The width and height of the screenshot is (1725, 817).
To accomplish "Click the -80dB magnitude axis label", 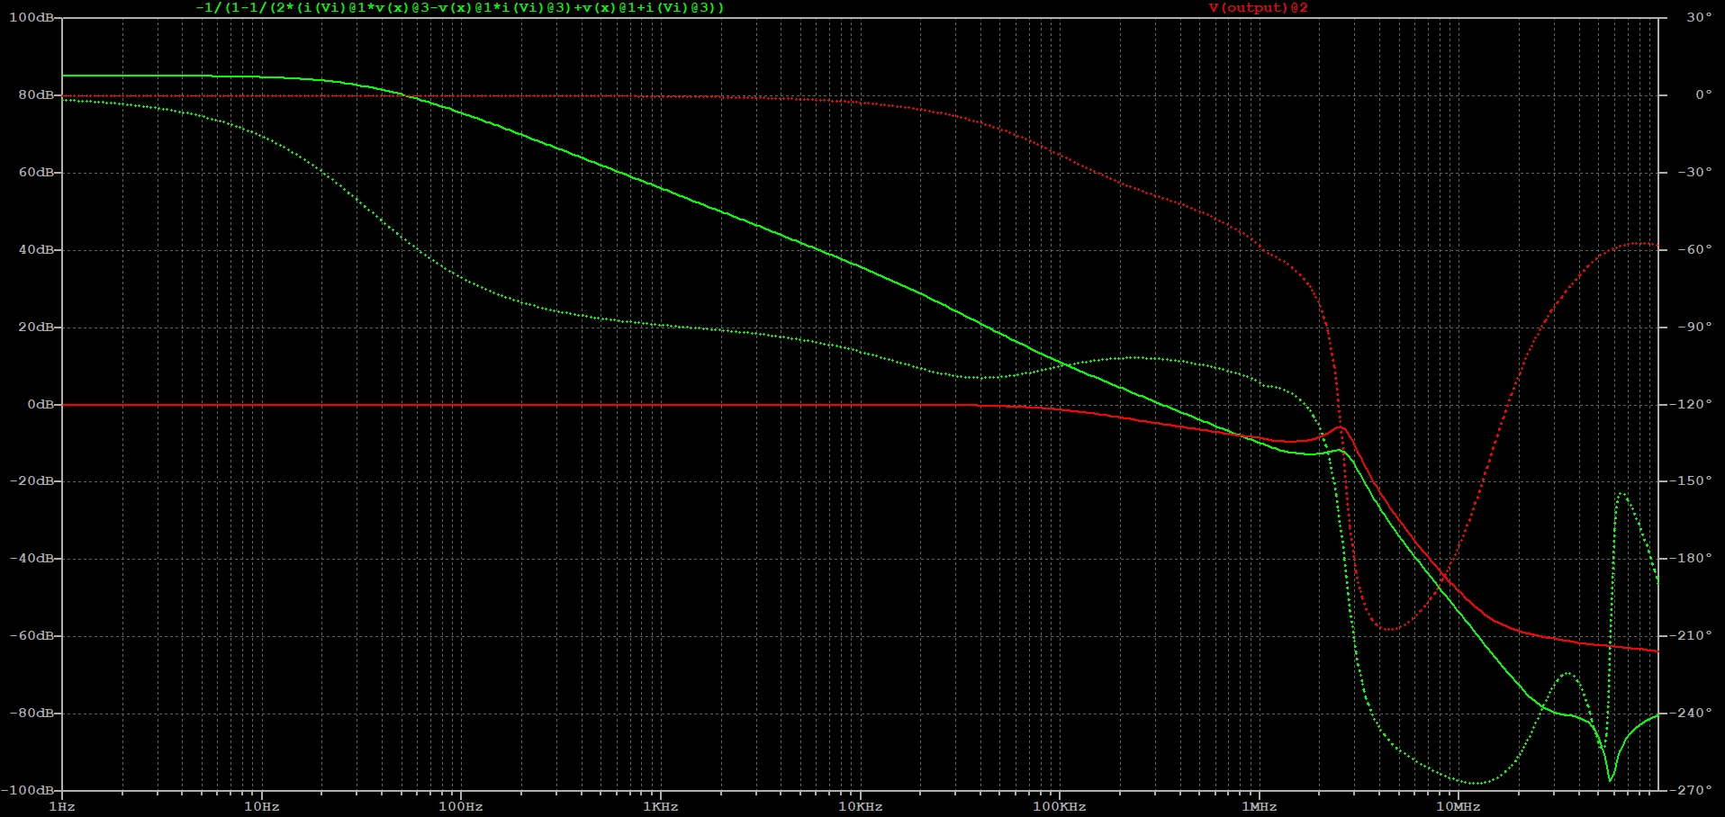I will click(31, 714).
